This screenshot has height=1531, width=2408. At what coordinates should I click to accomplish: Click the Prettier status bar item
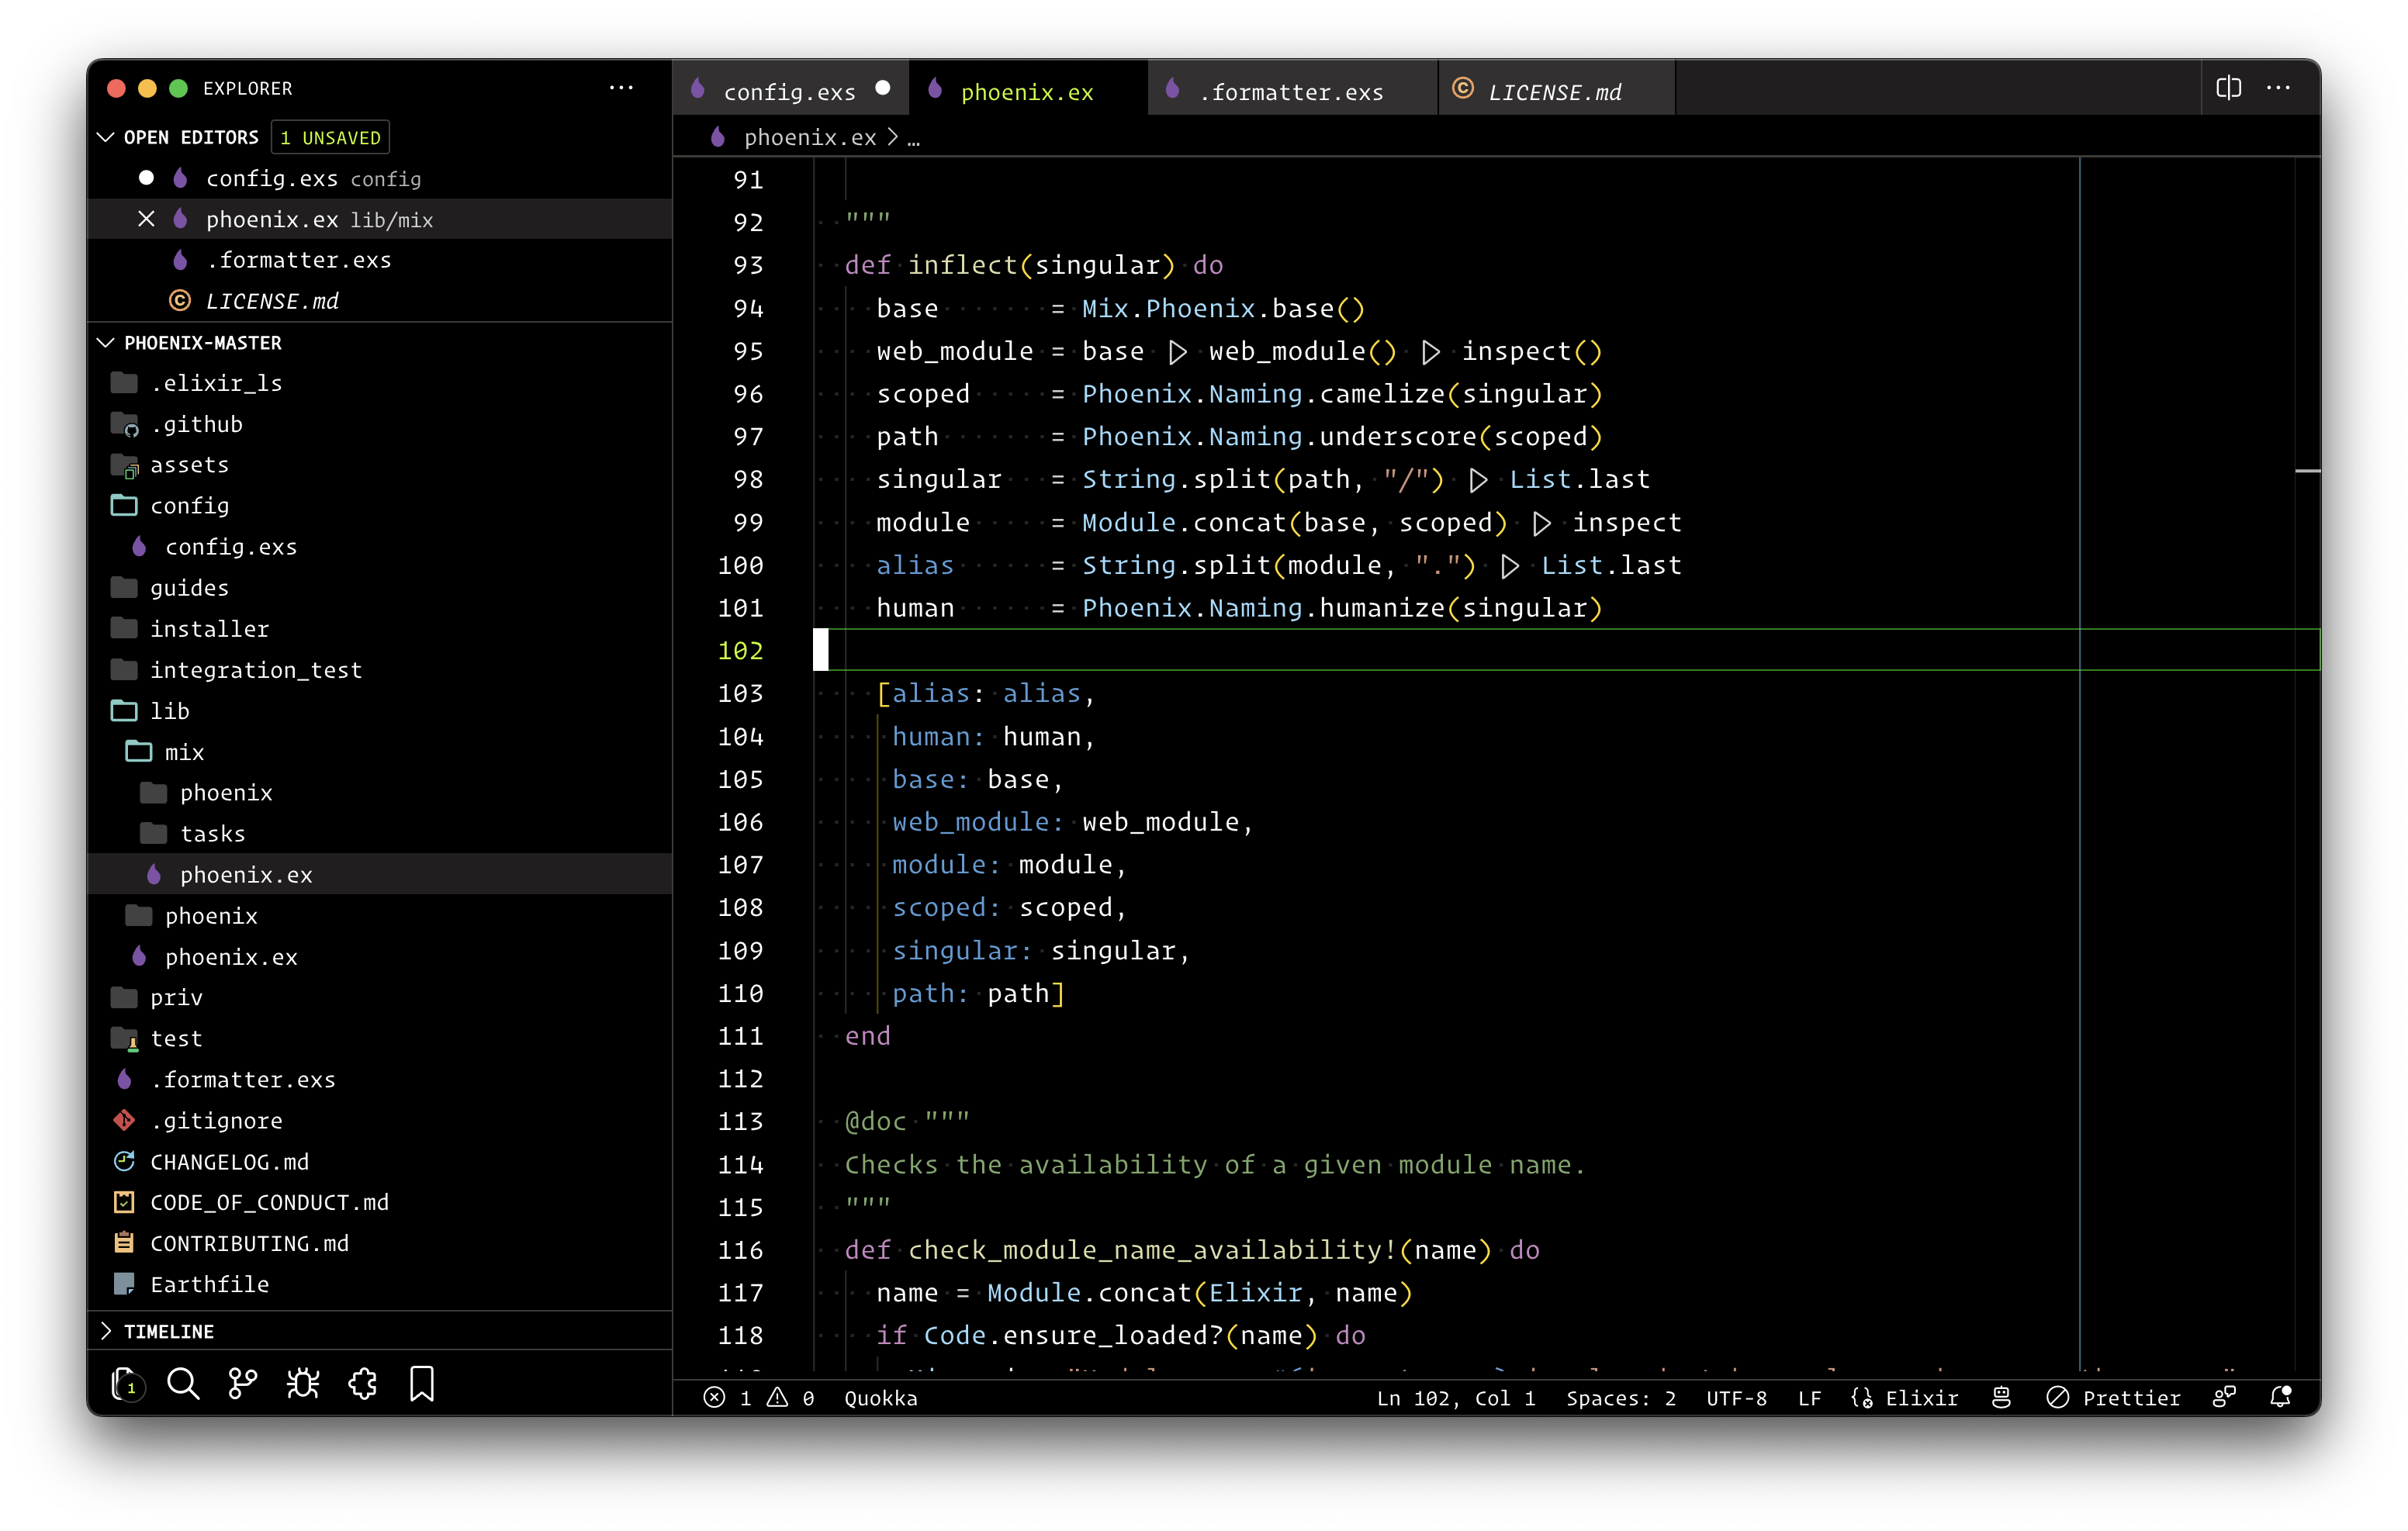pyautogui.click(x=2113, y=1398)
